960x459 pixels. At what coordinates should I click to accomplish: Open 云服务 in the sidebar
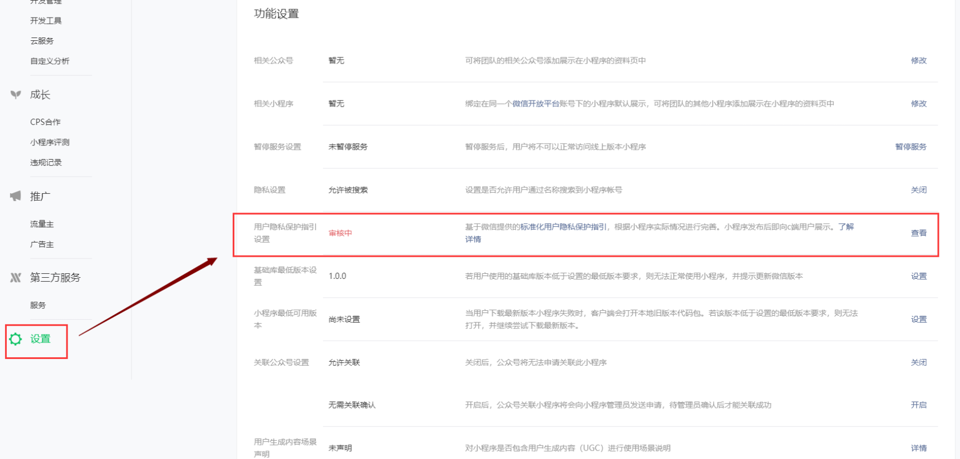42,41
